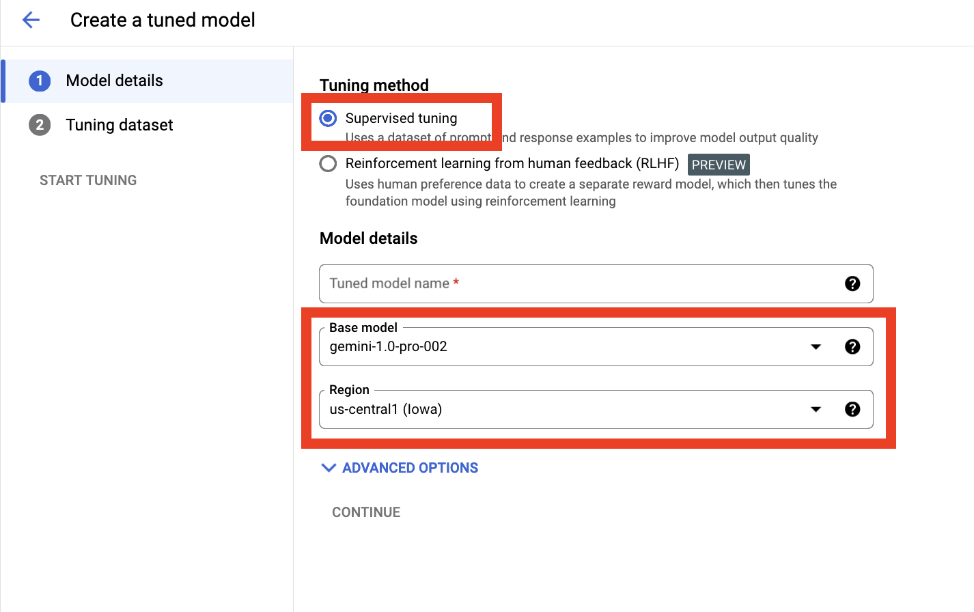Viewport: 974px width, 612px height.
Task: Click the step 1 number badge
Action: (40, 81)
